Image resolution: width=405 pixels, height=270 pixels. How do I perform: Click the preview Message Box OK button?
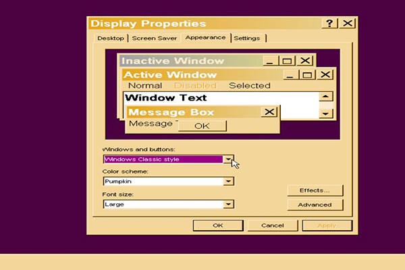point(202,126)
